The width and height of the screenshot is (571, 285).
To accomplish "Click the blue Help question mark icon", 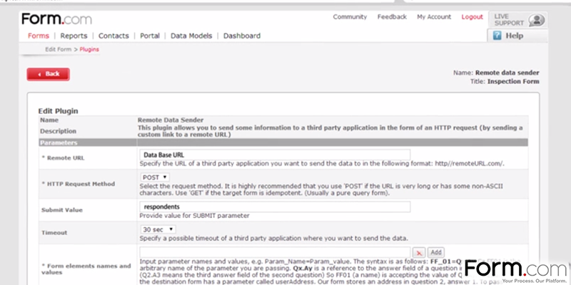I will tap(497, 36).
